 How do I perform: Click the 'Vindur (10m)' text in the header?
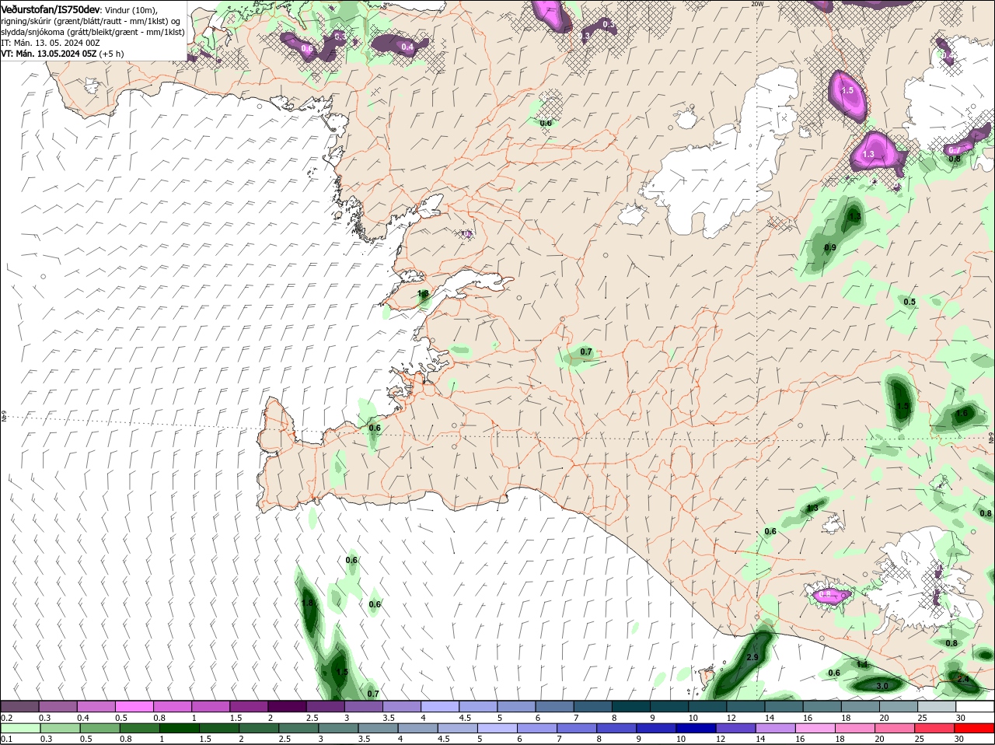130,9
